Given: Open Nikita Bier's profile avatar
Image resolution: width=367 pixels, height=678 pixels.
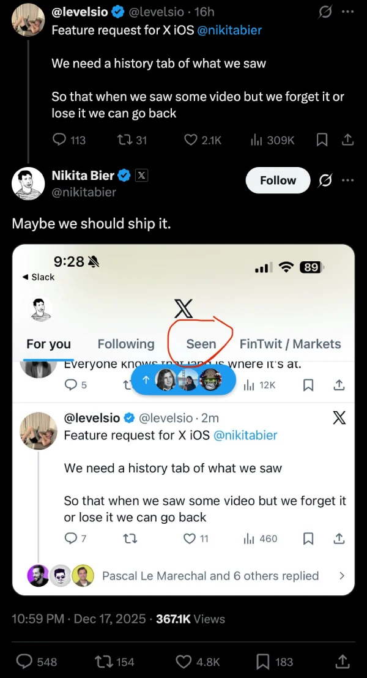Looking at the screenshot, I should 28,184.
